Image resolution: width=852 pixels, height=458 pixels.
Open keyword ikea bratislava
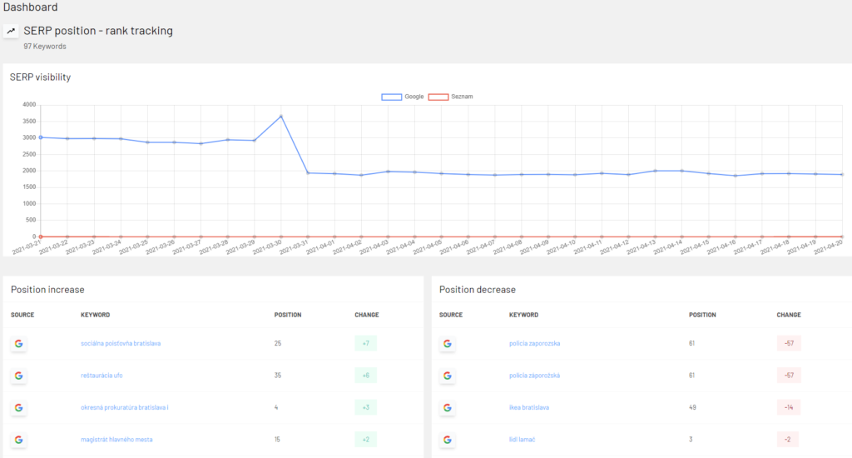coord(528,407)
